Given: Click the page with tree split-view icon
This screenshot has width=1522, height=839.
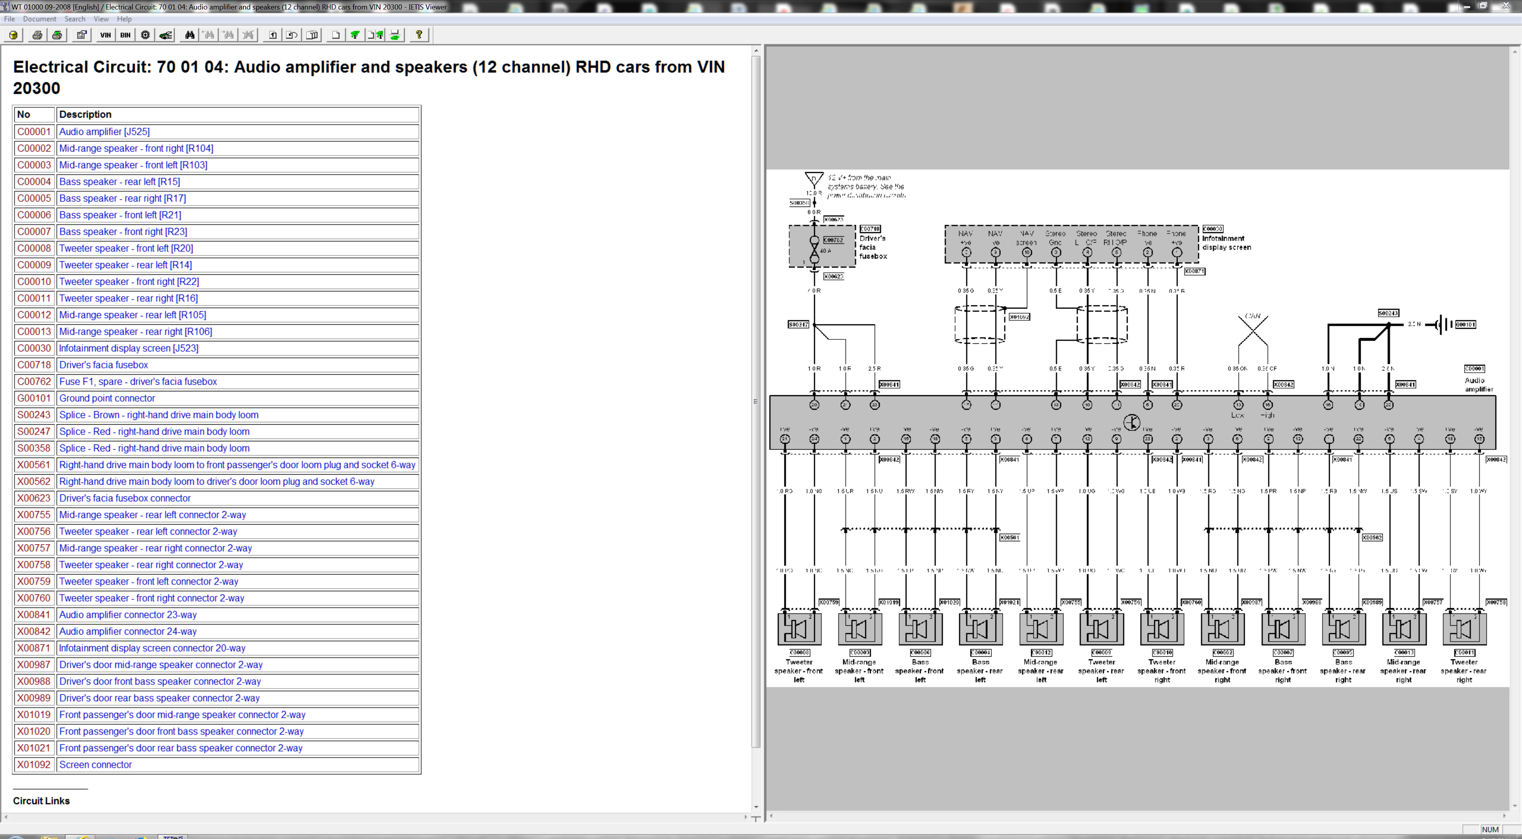Looking at the screenshot, I should pos(376,35).
